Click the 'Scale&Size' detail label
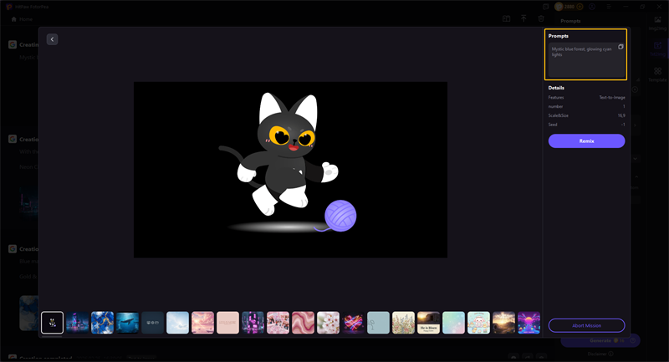The image size is (669, 362). pos(558,115)
